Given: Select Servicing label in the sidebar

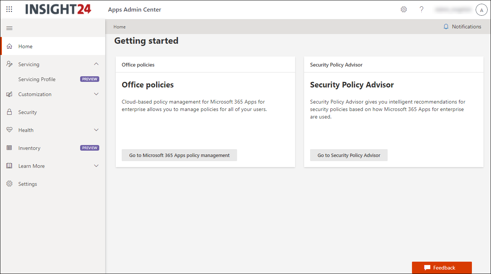Looking at the screenshot, I should tap(29, 64).
